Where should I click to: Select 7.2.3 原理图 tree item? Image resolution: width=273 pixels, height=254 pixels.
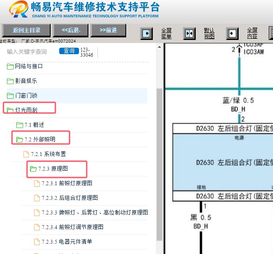point(53,168)
